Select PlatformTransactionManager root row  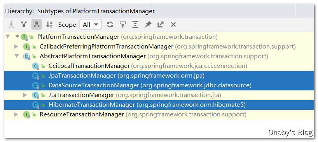[x=159, y=37]
